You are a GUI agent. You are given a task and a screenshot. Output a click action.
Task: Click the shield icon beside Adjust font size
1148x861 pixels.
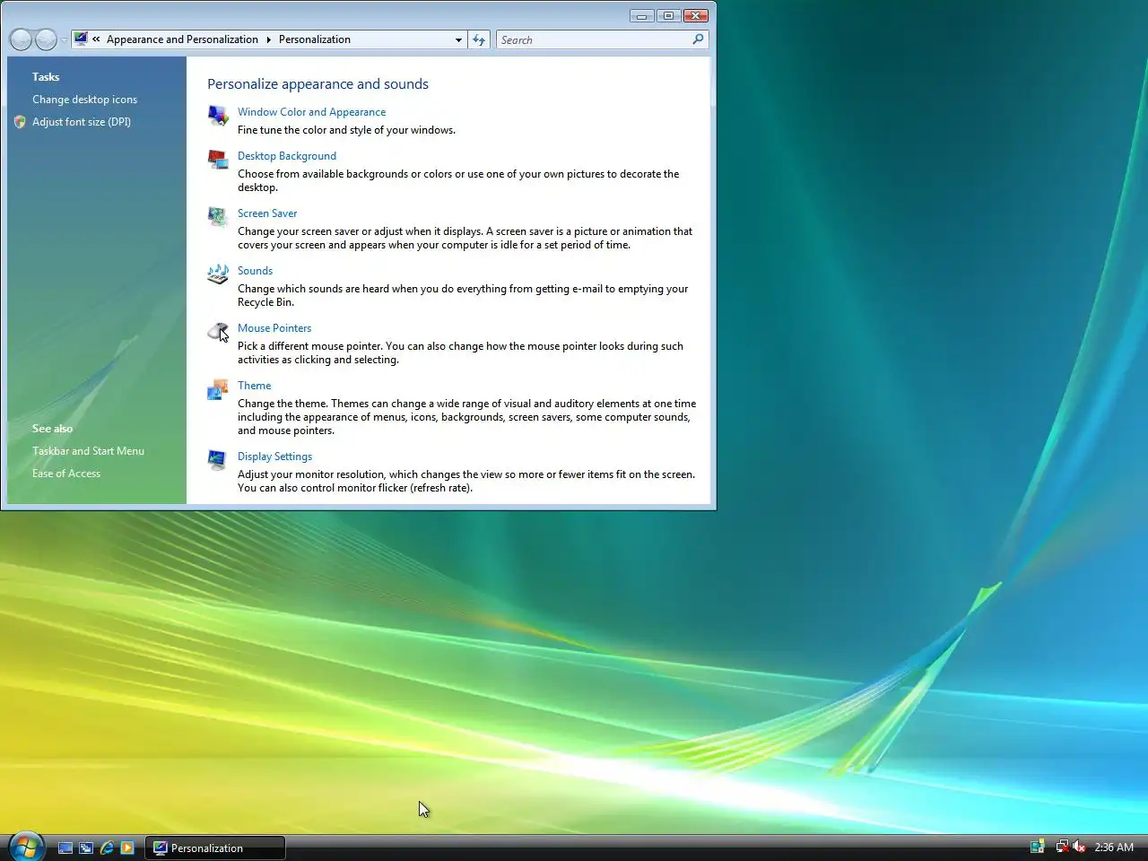[21, 122]
